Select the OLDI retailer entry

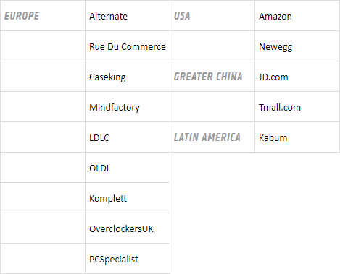99,168
